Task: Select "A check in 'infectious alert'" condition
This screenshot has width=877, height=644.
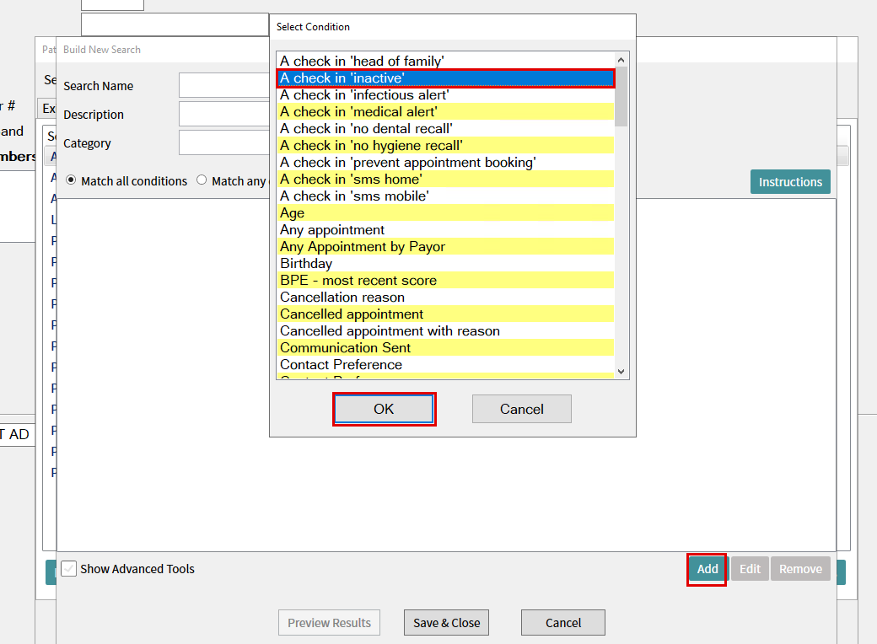Action: [446, 95]
